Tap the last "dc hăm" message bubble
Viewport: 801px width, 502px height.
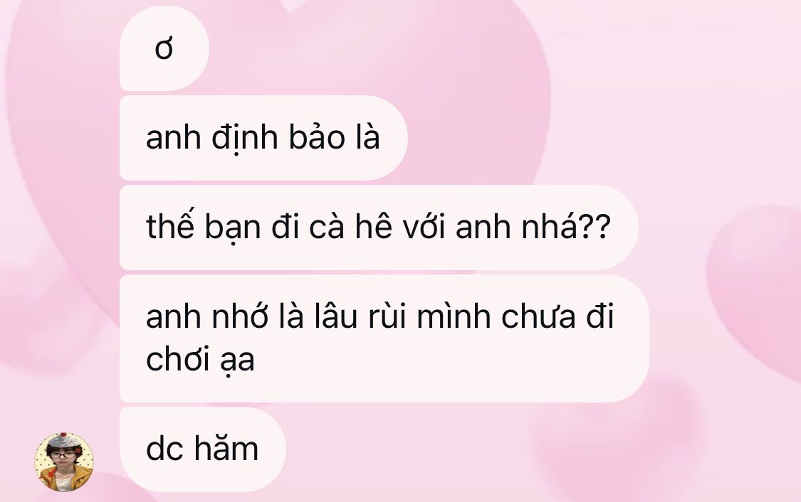tap(202, 449)
